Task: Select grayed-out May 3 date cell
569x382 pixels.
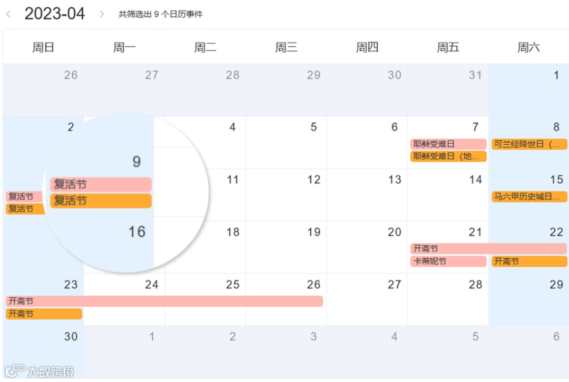Action: pyautogui.click(x=286, y=353)
